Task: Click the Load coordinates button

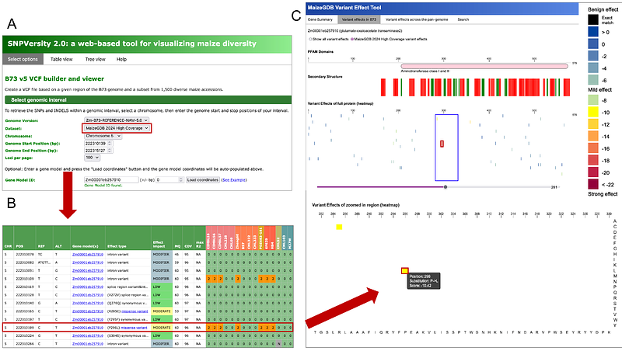Action: coord(203,180)
